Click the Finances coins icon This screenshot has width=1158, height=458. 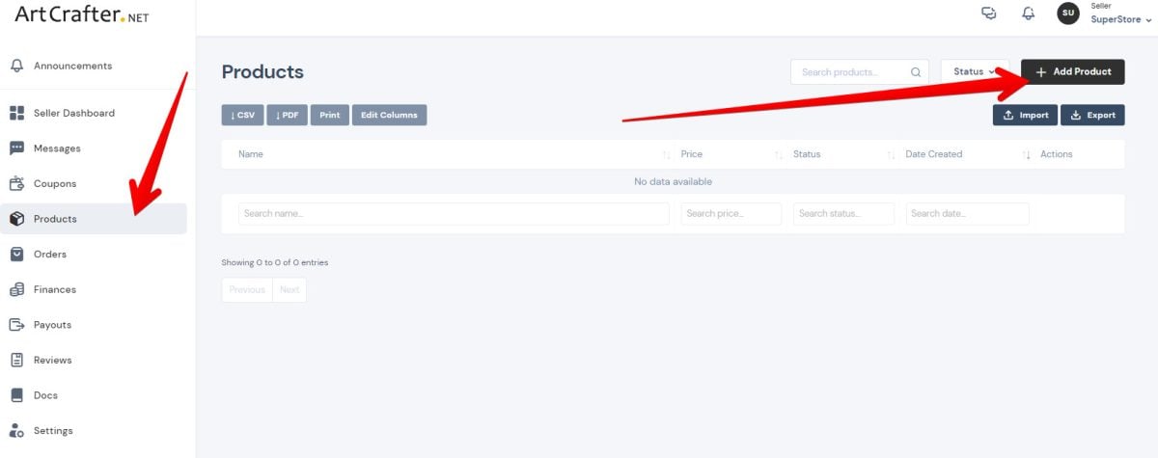click(x=16, y=289)
